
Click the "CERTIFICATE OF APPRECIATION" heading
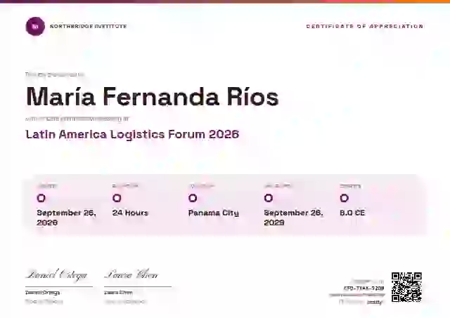click(365, 27)
